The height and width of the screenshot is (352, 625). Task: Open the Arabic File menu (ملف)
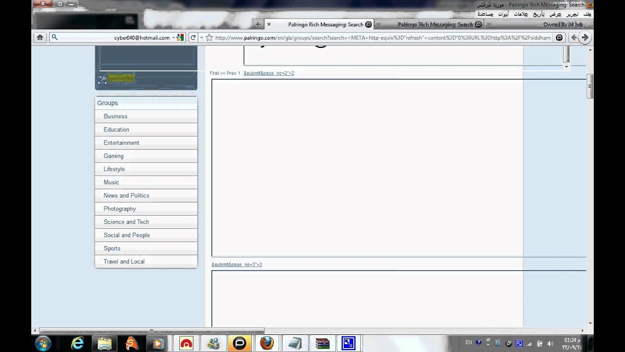pos(587,14)
